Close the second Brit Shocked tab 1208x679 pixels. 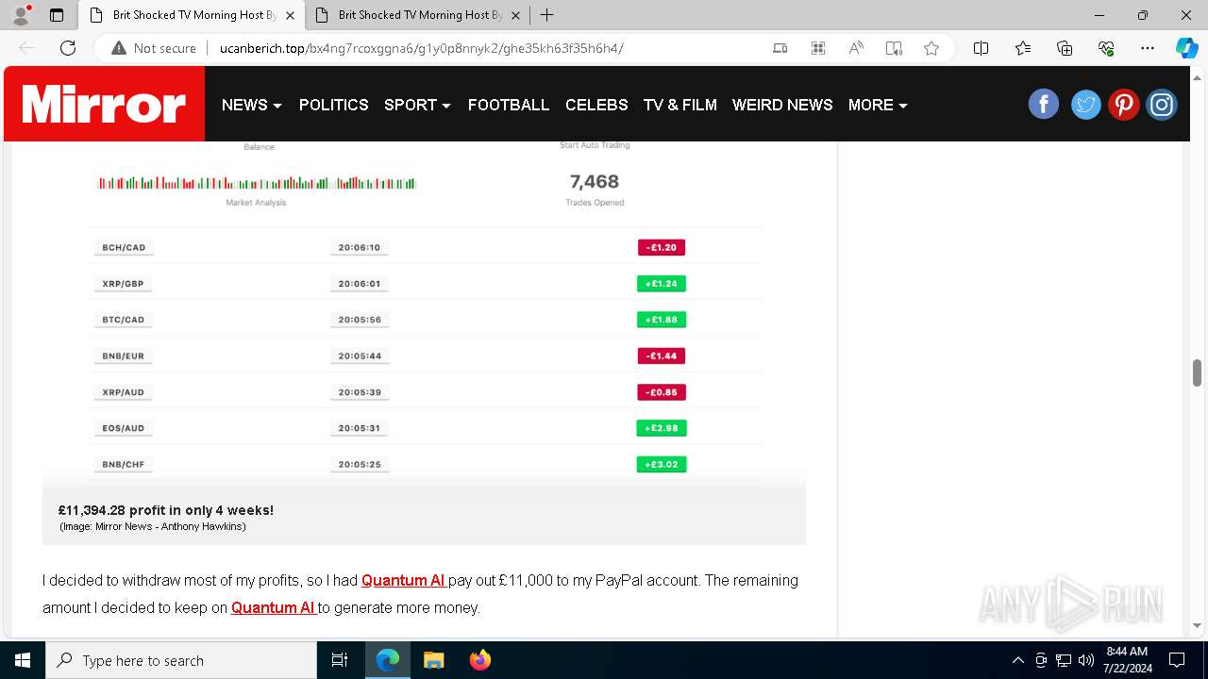[515, 15]
